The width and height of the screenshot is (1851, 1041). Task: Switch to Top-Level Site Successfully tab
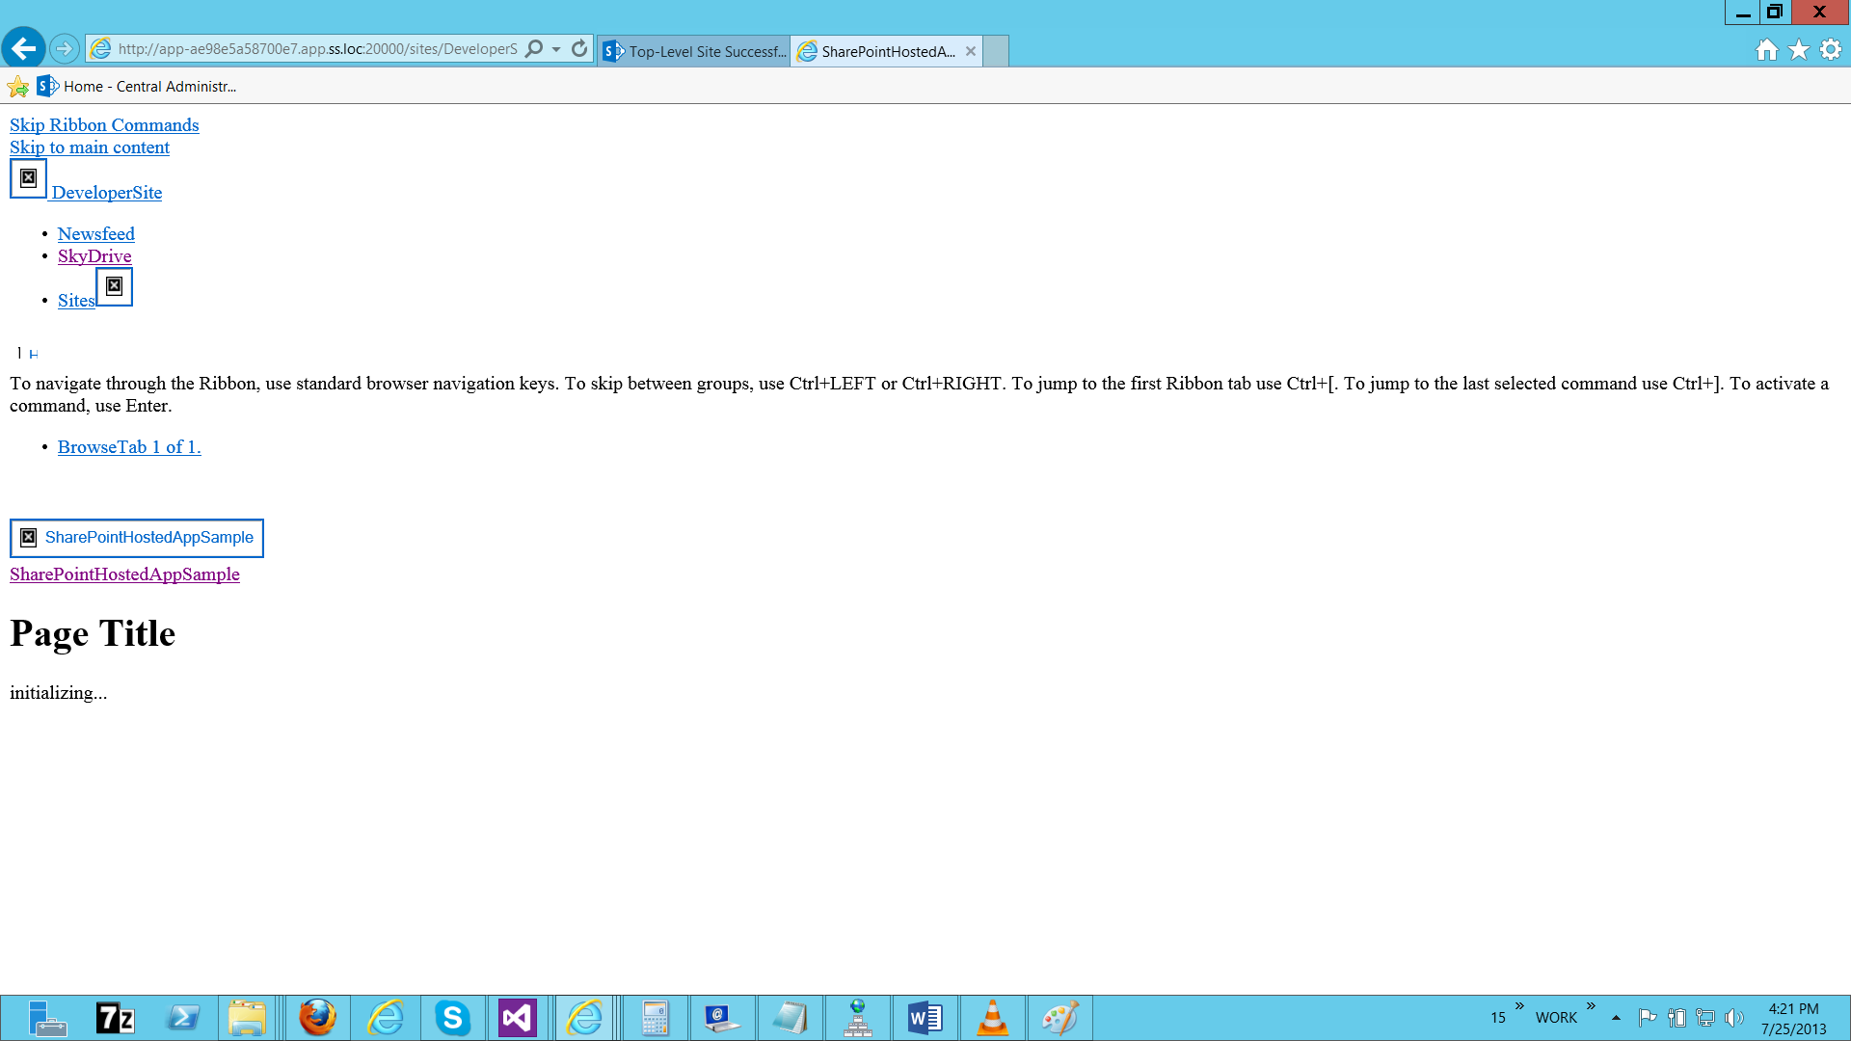tap(694, 51)
